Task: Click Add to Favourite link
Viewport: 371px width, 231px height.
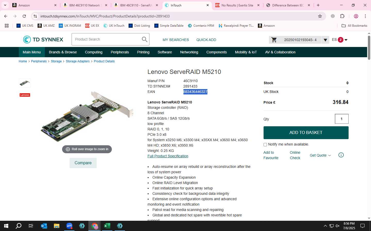Action: (x=271, y=155)
